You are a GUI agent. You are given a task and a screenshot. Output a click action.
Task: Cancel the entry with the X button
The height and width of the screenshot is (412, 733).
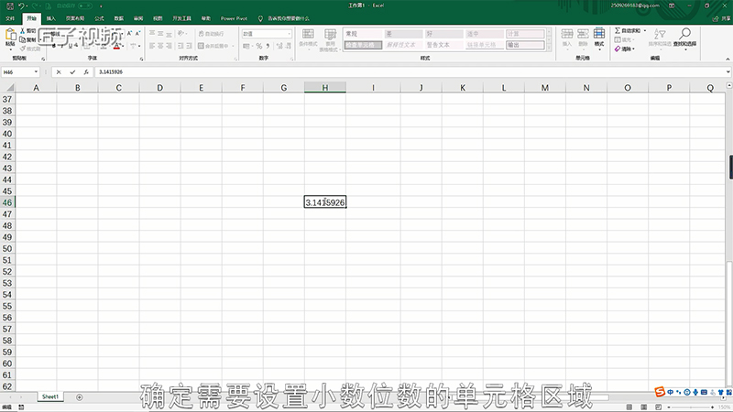59,72
